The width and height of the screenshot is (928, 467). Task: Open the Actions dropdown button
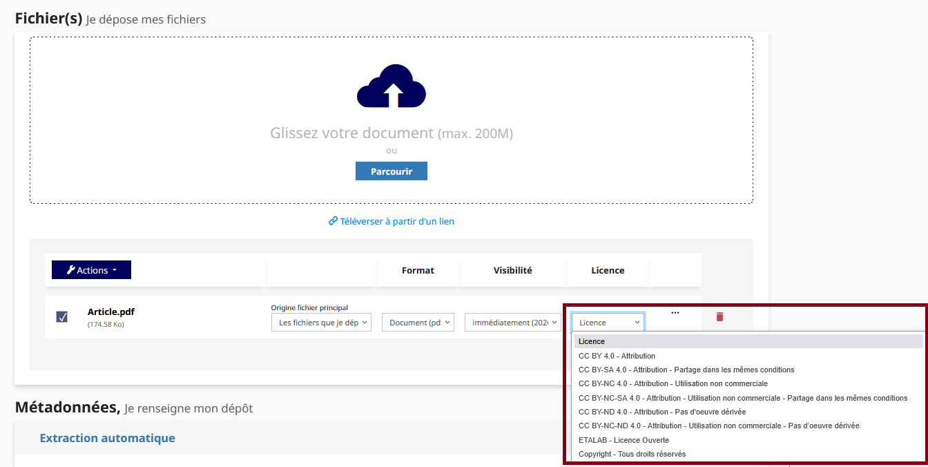91,270
